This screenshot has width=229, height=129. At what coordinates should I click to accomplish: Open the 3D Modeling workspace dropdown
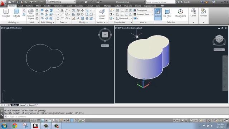tap(61, 2)
